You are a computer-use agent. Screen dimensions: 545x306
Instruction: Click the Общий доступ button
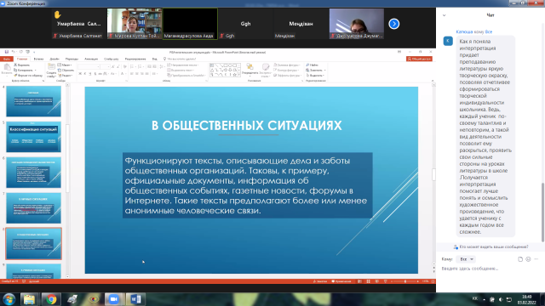point(419,59)
